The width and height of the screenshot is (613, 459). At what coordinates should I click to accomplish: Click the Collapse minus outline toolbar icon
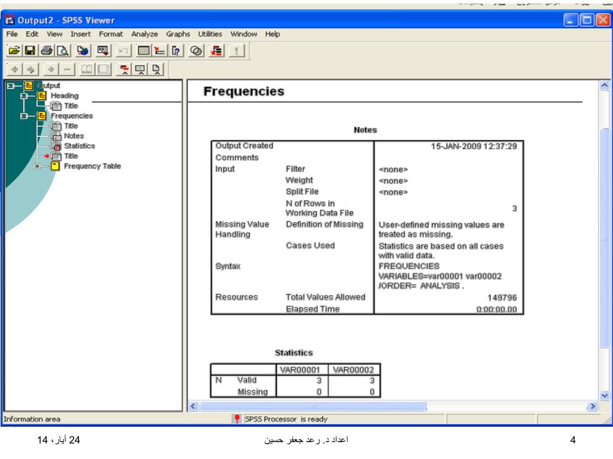[x=67, y=69]
